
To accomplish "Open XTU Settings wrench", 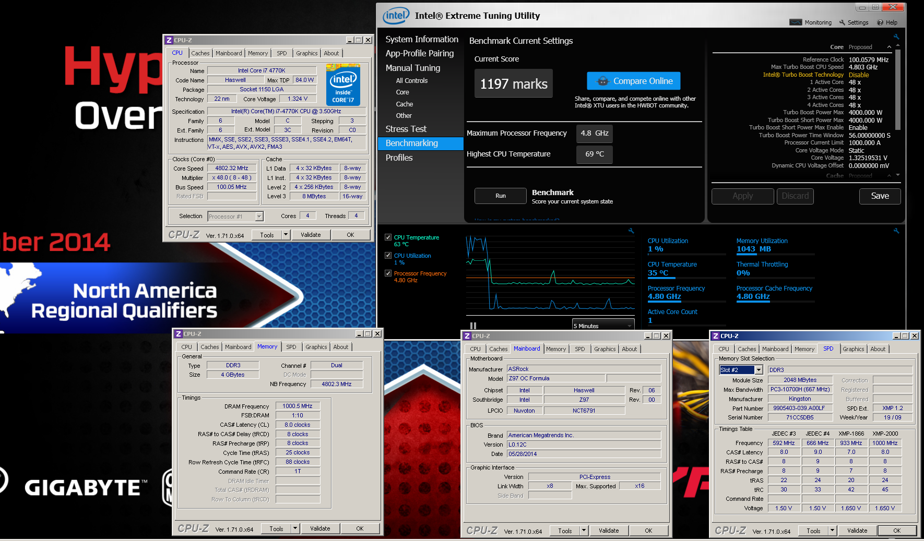I will click(x=854, y=22).
